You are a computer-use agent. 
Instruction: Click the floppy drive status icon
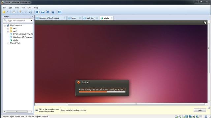[187, 117]
